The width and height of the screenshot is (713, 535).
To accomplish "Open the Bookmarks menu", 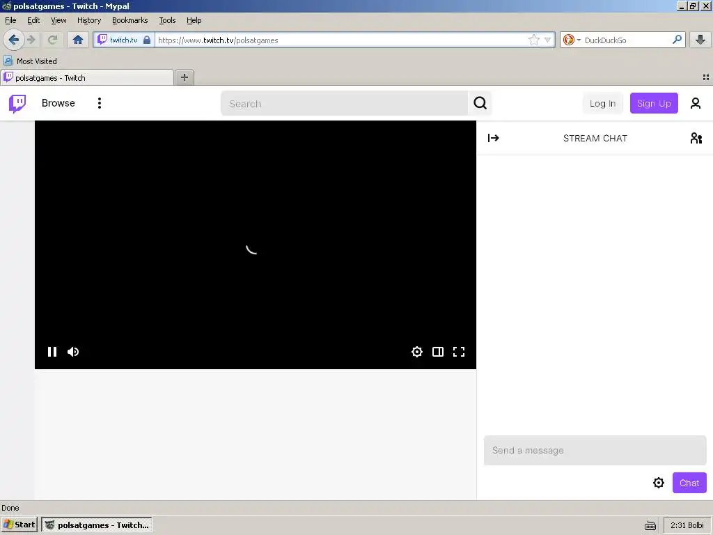I will click(130, 20).
